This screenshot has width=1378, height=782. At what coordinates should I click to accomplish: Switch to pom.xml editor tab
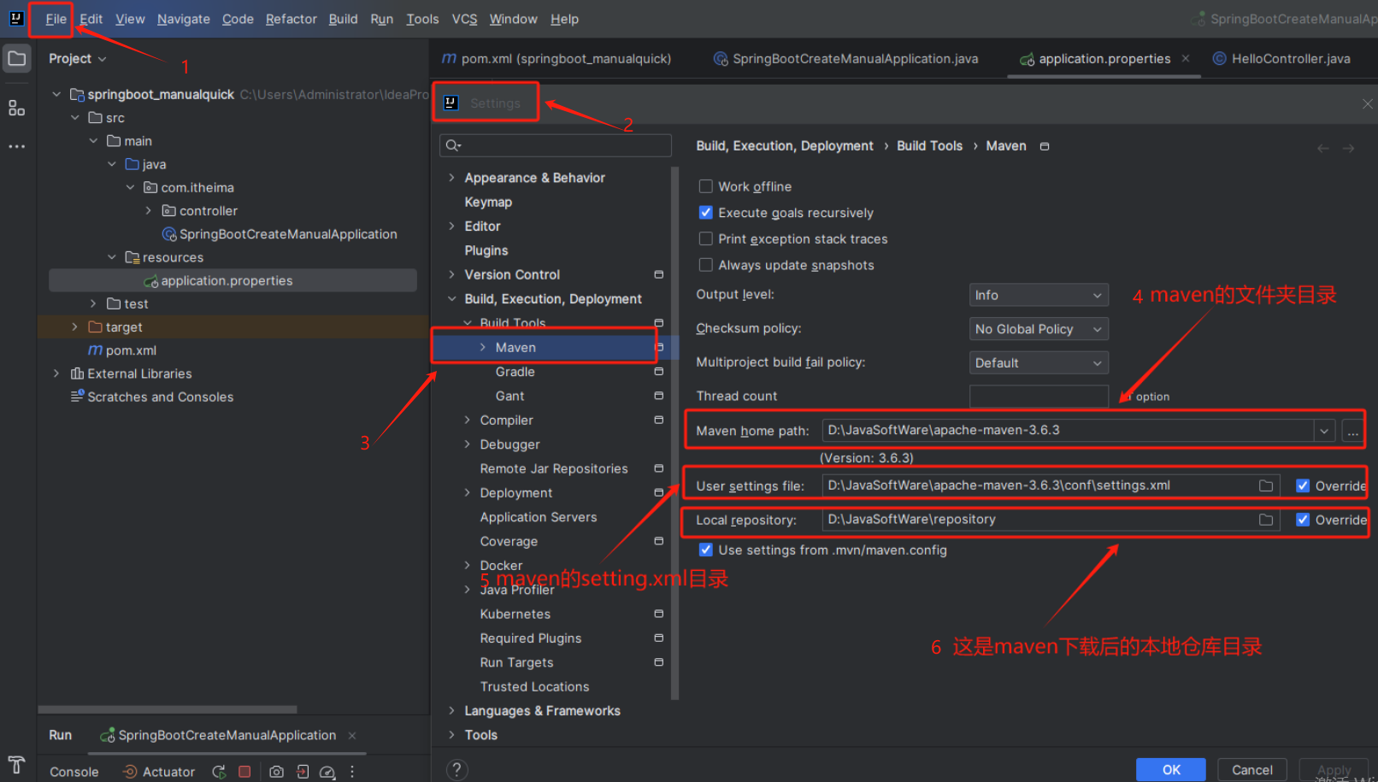556,58
